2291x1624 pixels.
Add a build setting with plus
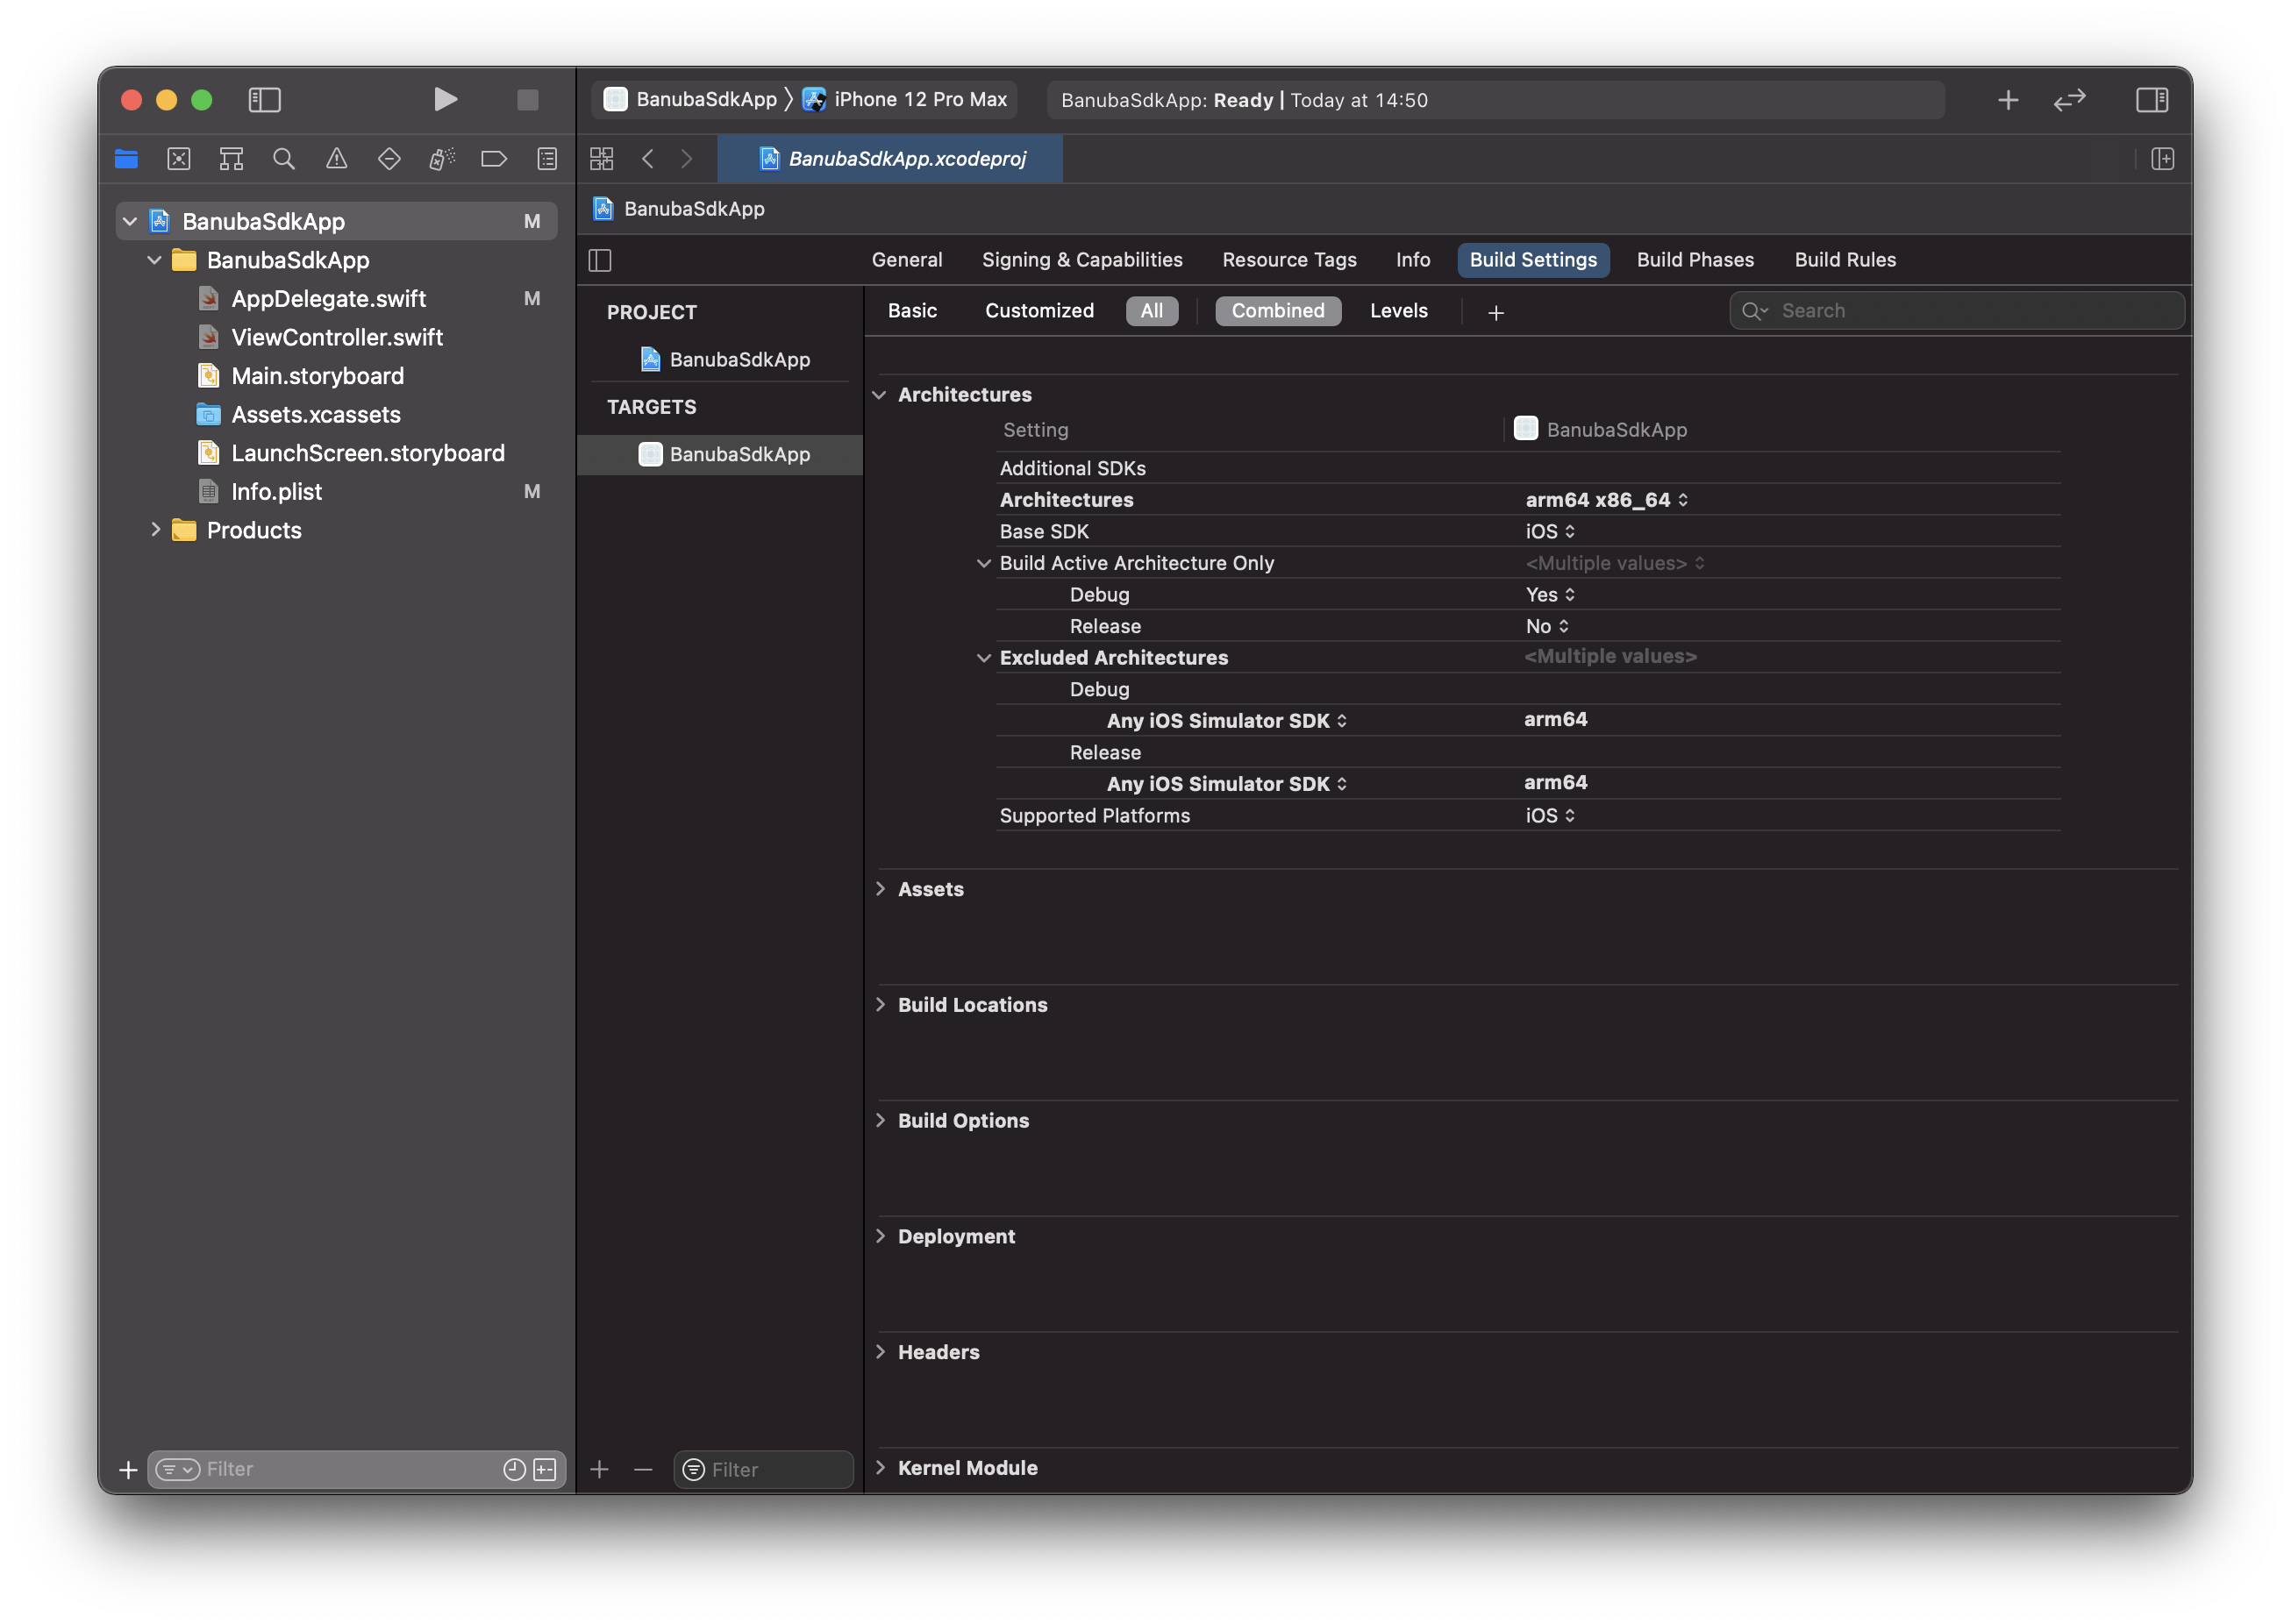tap(1496, 312)
